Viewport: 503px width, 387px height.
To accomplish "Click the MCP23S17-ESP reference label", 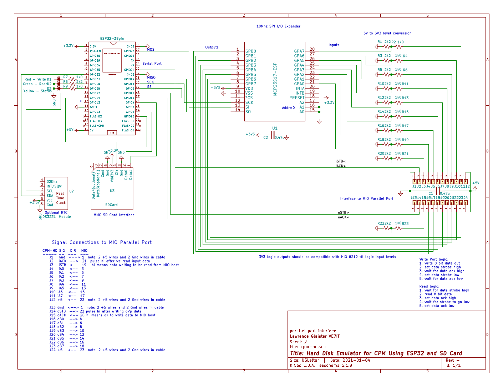I will (275, 79).
